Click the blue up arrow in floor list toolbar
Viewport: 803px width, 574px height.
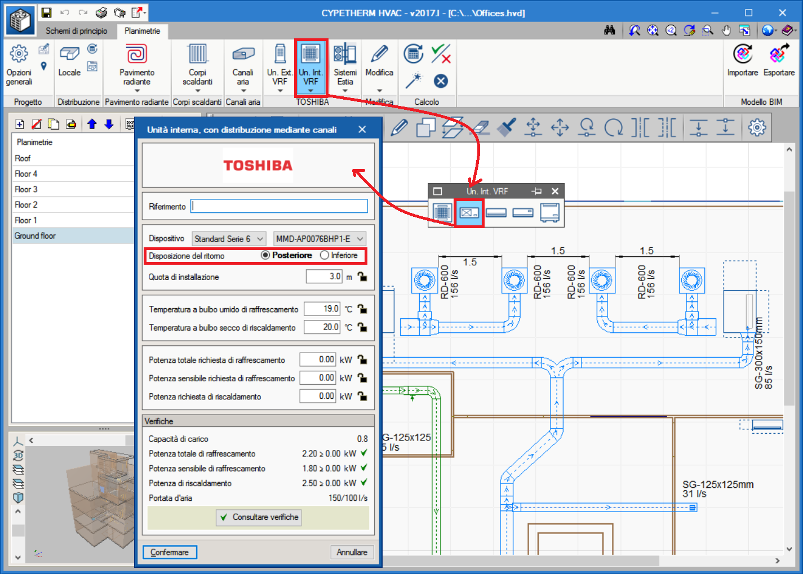click(92, 124)
